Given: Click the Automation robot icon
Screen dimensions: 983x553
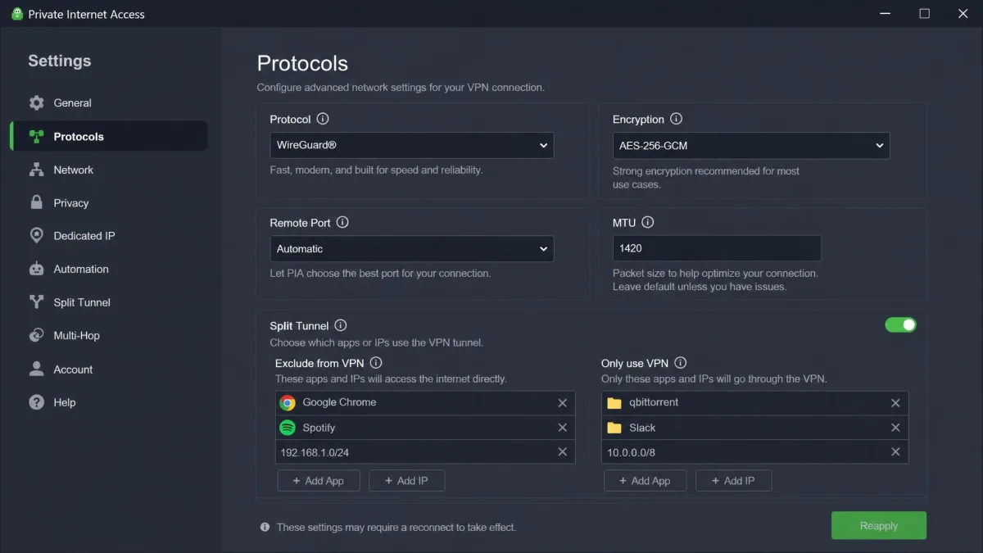Looking at the screenshot, I should pyautogui.click(x=36, y=269).
